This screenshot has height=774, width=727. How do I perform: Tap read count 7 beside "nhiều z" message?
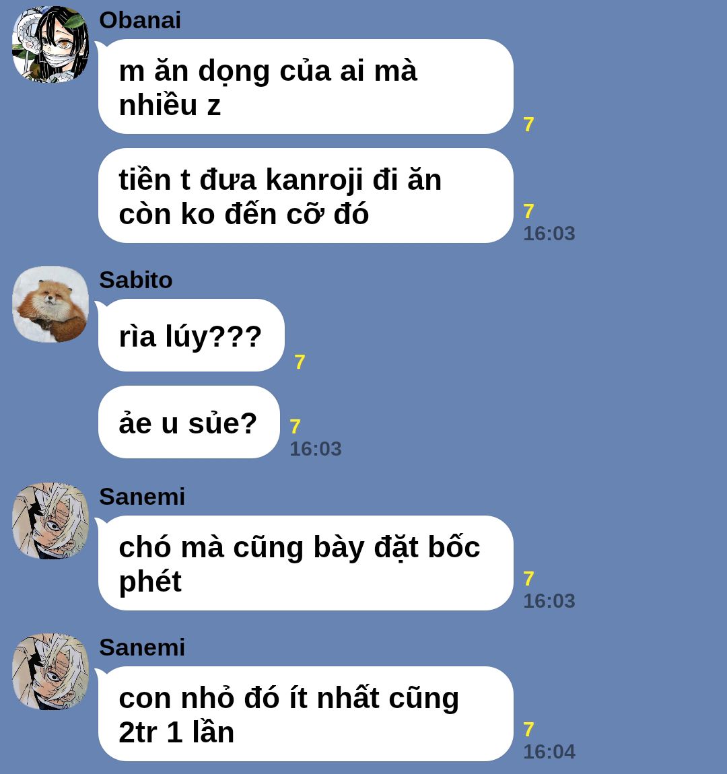coord(528,125)
